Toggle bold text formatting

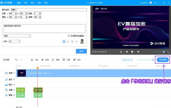[64, 41]
